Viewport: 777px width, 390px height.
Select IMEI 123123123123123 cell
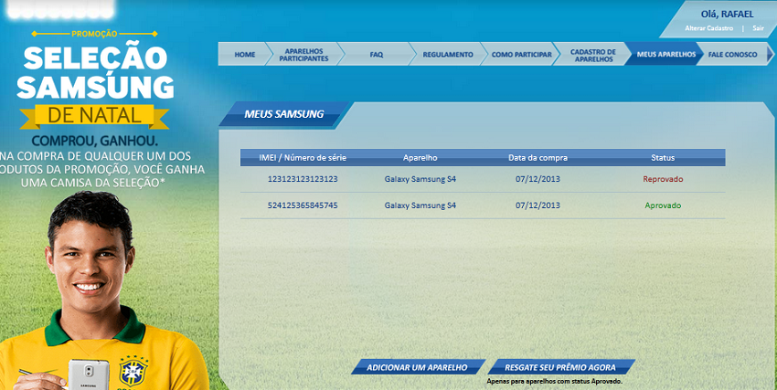pos(303,179)
